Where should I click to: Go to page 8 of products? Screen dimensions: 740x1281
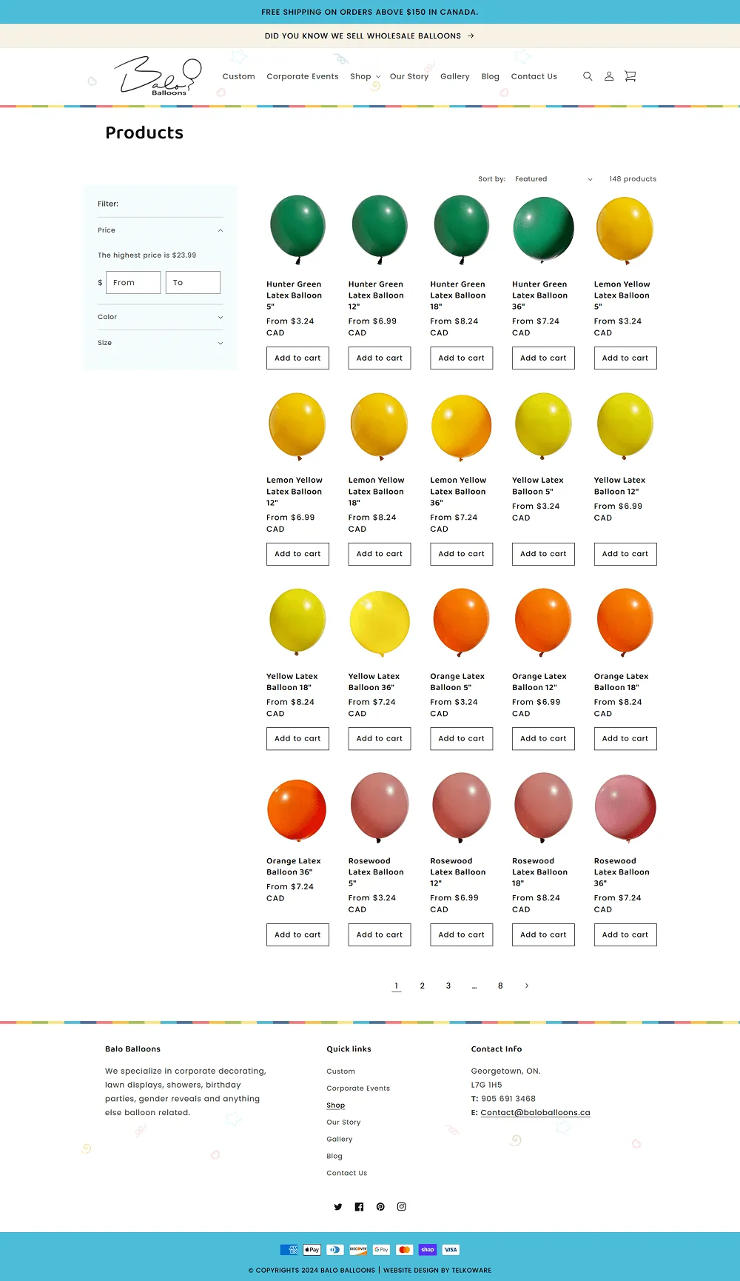(x=500, y=986)
